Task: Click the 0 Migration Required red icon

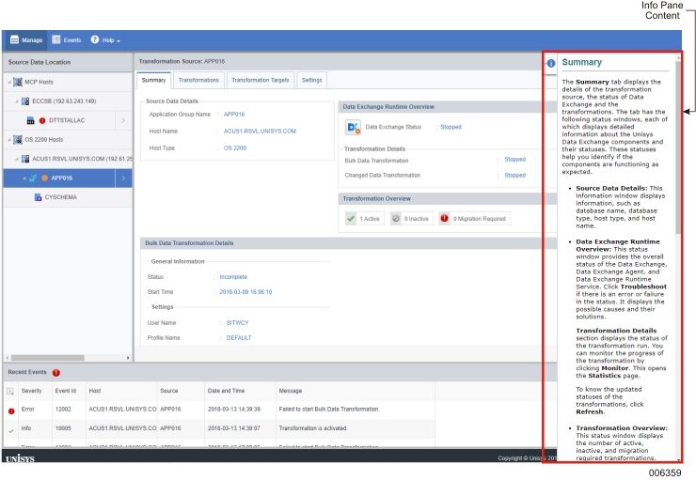Action: pyautogui.click(x=444, y=219)
